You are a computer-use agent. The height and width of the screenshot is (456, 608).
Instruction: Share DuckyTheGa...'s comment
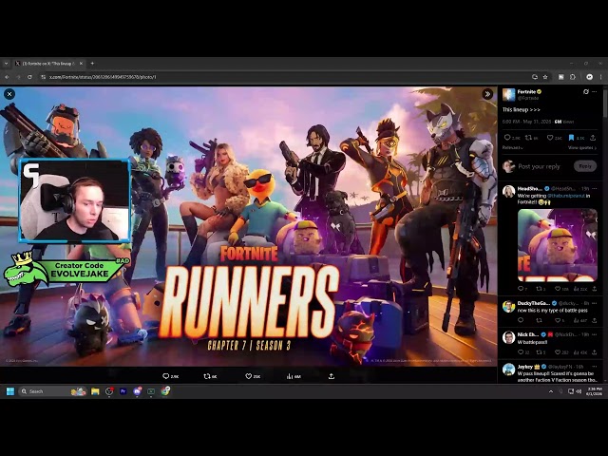pyautogui.click(x=594, y=320)
